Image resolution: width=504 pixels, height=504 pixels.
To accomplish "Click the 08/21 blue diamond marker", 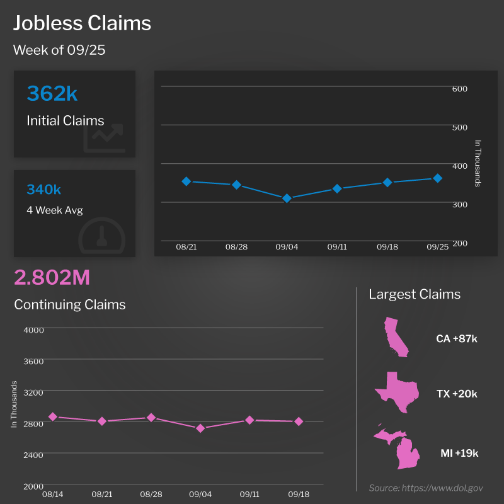I will click(x=186, y=181).
